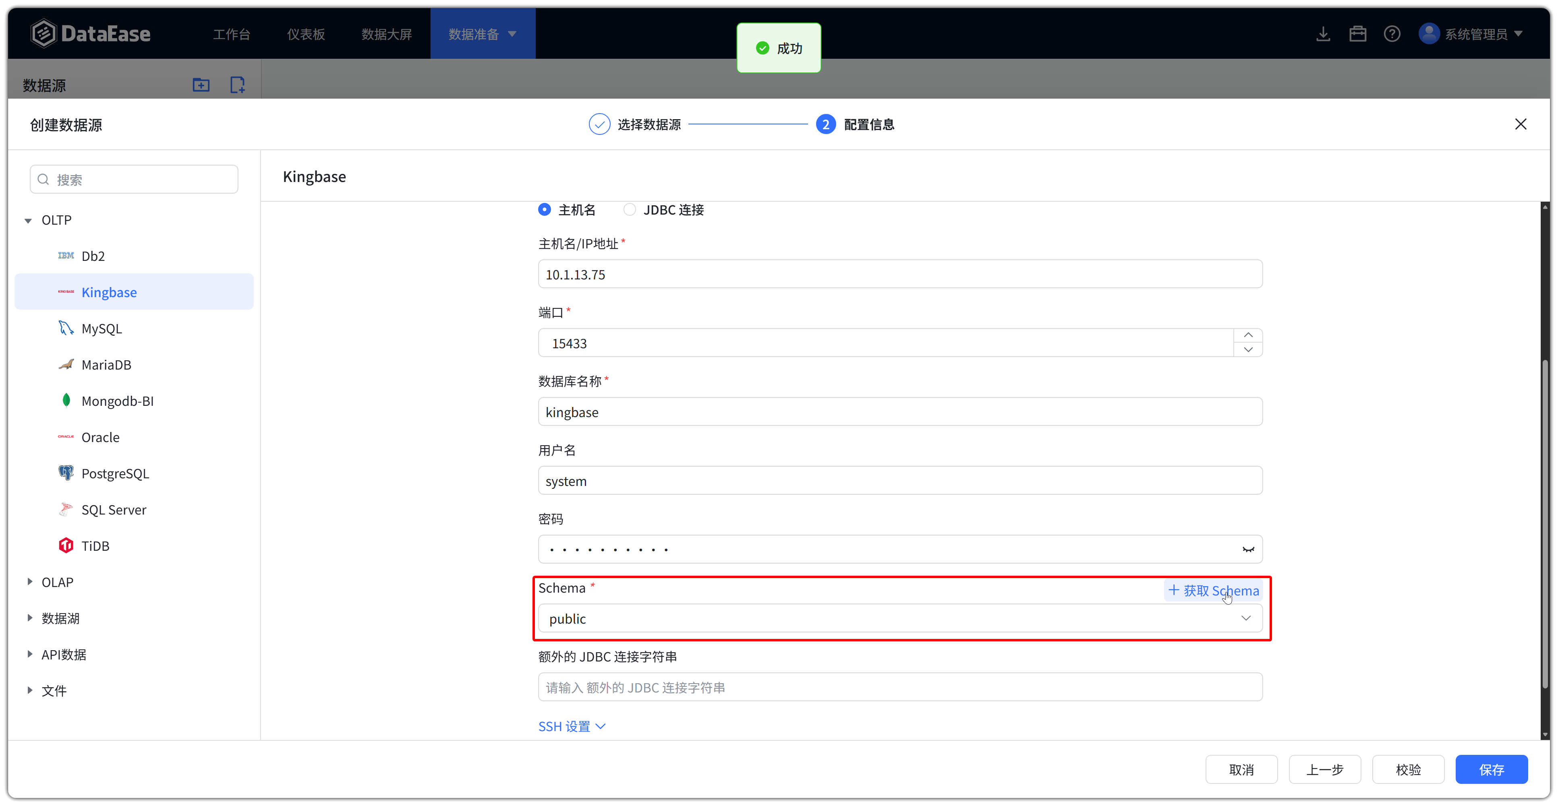1558x806 pixels.
Task: Go to 数据大屏 tab
Action: 386,34
